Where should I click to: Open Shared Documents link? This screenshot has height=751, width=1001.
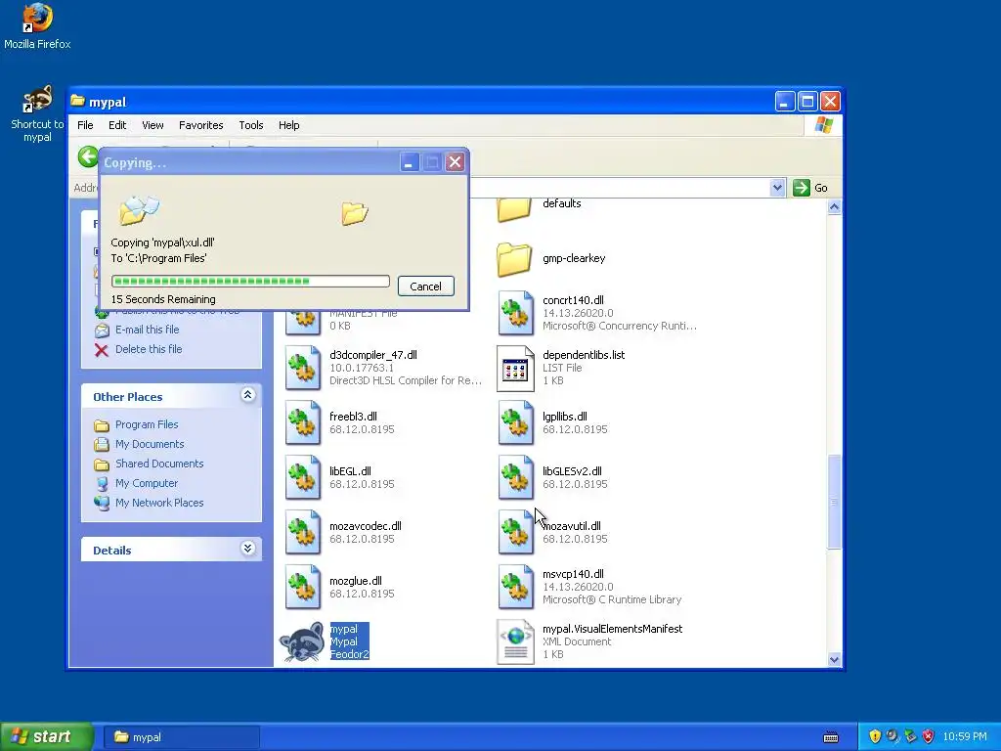[159, 464]
